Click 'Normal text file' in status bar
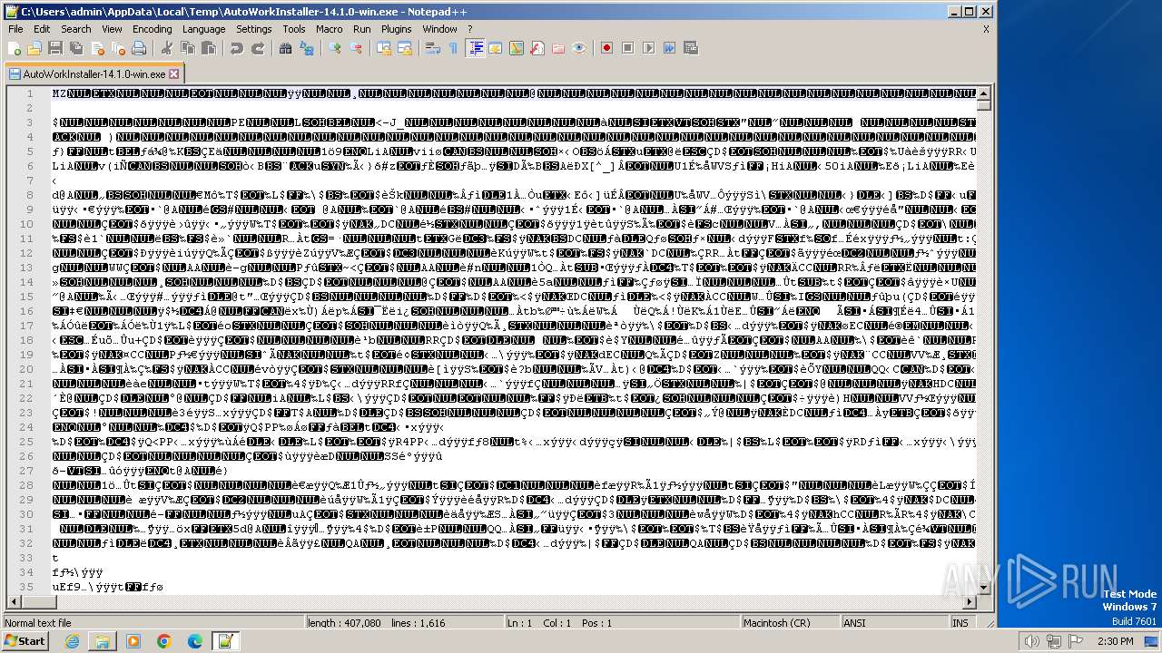This screenshot has width=1162, height=653. [x=38, y=623]
